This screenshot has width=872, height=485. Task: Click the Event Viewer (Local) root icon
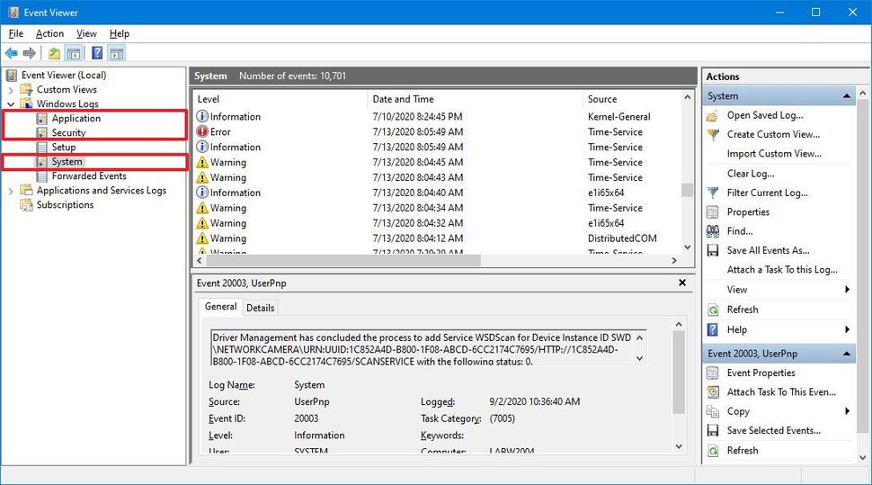tap(12, 76)
